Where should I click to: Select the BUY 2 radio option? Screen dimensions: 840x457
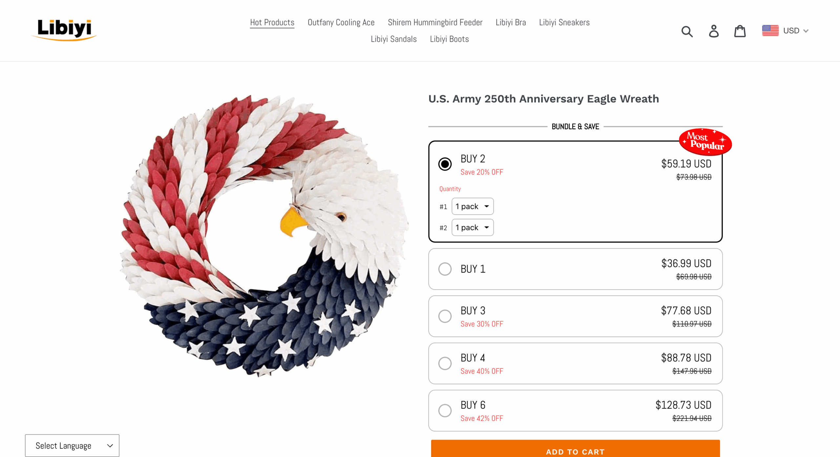coord(445,164)
